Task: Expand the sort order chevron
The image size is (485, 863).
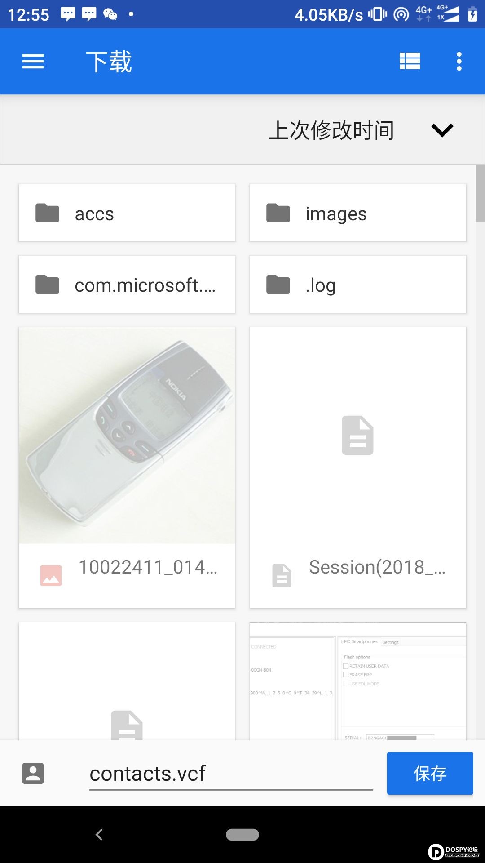Action: [x=442, y=130]
